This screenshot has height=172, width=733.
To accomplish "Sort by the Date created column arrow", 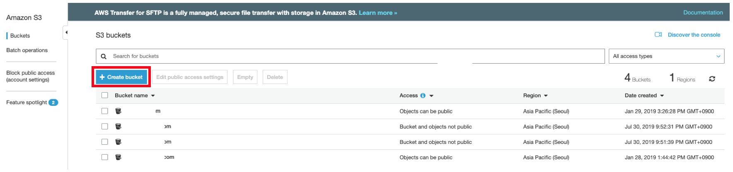I will pyautogui.click(x=662, y=96).
